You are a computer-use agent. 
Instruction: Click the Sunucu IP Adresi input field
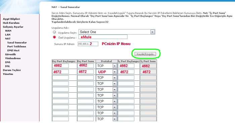coord(88,44)
